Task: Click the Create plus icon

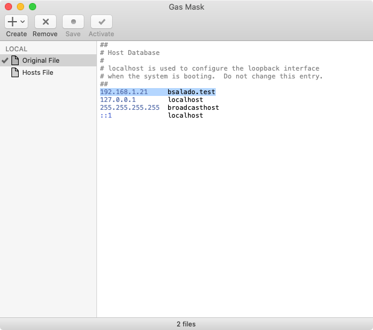Action: click(x=12, y=22)
